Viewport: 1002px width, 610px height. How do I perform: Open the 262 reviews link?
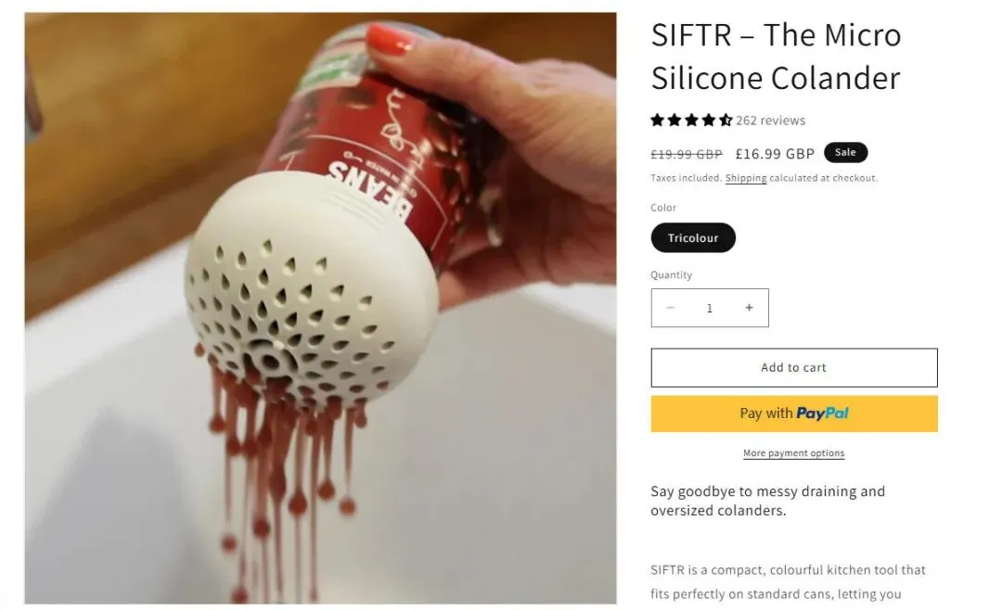point(770,121)
